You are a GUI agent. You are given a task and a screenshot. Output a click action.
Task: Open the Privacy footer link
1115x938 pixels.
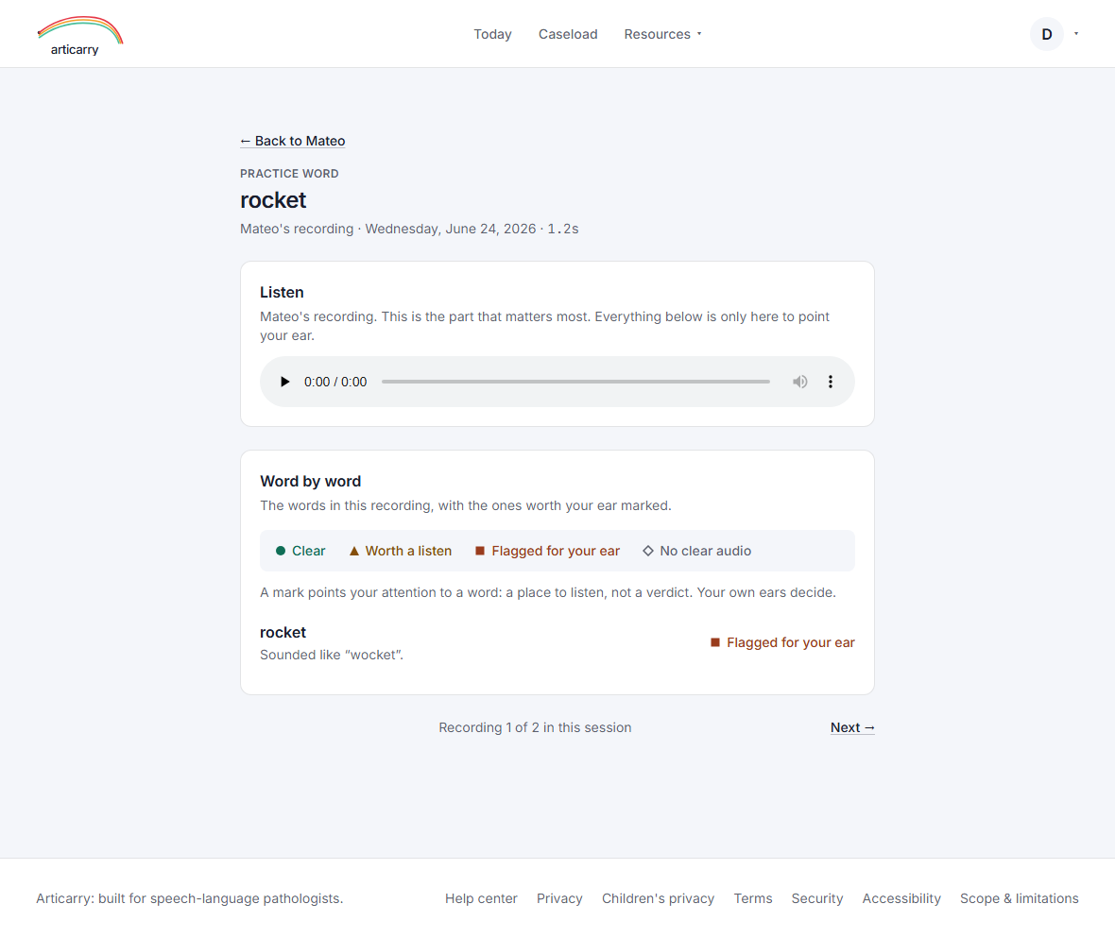click(x=559, y=898)
